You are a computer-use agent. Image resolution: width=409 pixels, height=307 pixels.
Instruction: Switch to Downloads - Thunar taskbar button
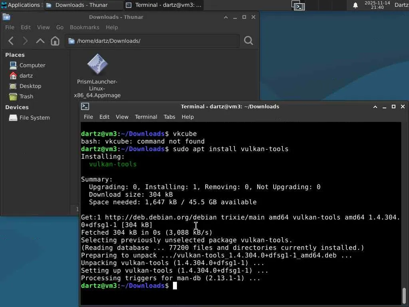pos(83,5)
